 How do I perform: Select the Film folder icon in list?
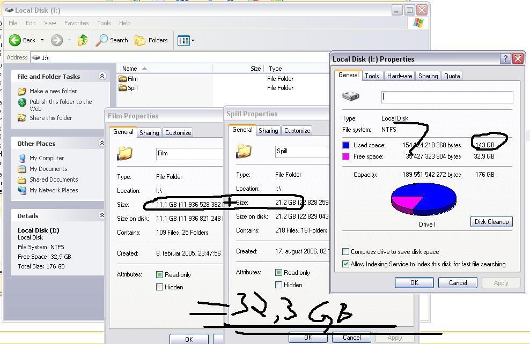pos(122,79)
